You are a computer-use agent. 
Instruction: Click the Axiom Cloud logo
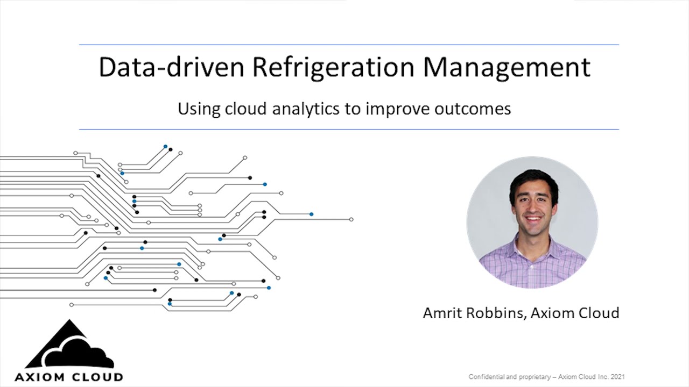69,350
